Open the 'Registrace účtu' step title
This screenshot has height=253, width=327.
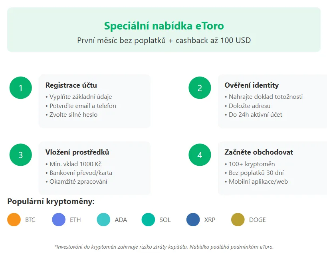click(x=71, y=85)
